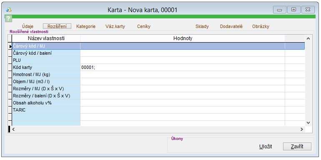Click the green question mark help icon
Screen dimensions: 321x160
[8, 18]
